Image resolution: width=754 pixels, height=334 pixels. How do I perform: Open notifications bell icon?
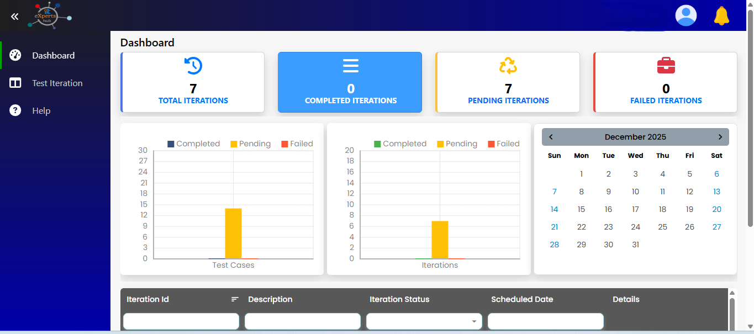point(721,15)
